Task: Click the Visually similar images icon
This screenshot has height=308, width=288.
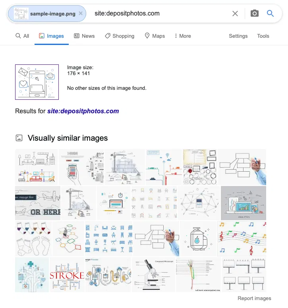Action: [x=19, y=138]
